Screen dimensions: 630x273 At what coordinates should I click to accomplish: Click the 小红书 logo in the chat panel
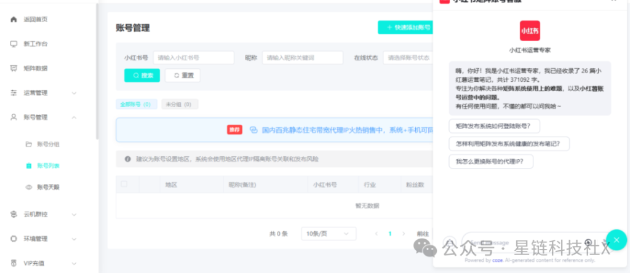coord(530,31)
